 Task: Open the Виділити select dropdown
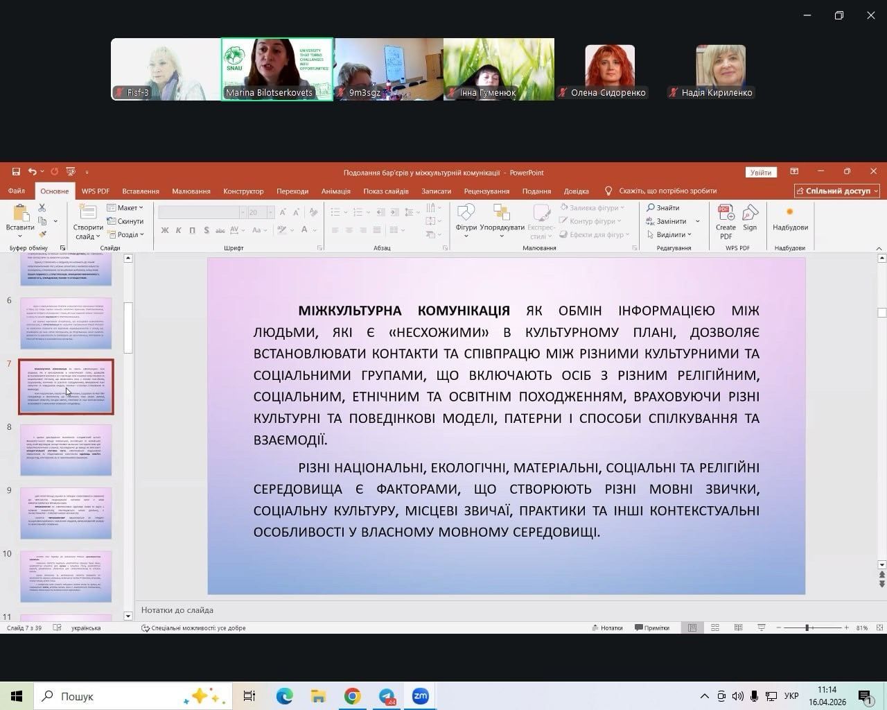tap(669, 234)
